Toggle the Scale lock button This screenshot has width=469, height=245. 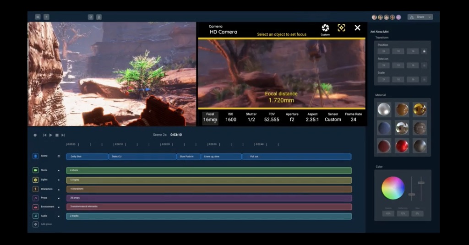pyautogui.click(x=424, y=80)
